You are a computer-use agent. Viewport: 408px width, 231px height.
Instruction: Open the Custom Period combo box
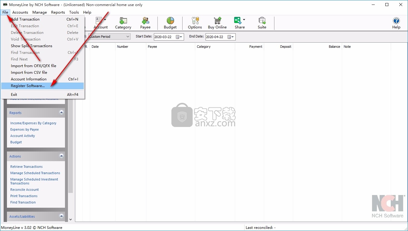(109, 37)
